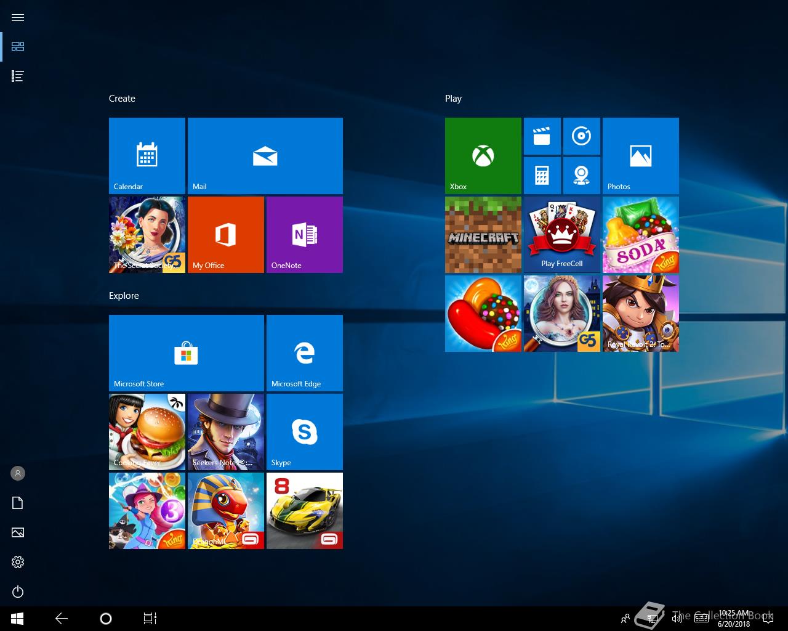Open the green Xbox tile
Viewport: 788px width, 631px height.
pos(483,156)
